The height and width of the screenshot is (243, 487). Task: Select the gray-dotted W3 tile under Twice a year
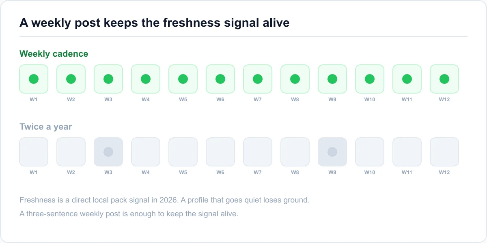click(x=108, y=152)
